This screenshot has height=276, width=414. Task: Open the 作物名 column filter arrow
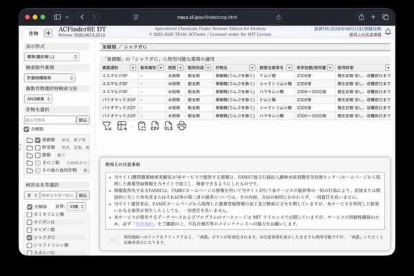click(252, 68)
